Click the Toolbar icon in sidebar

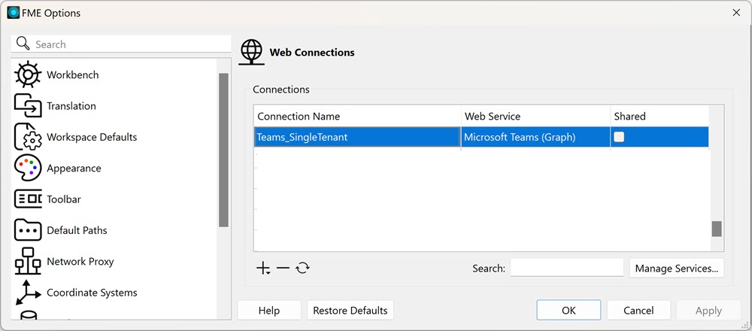(28, 199)
